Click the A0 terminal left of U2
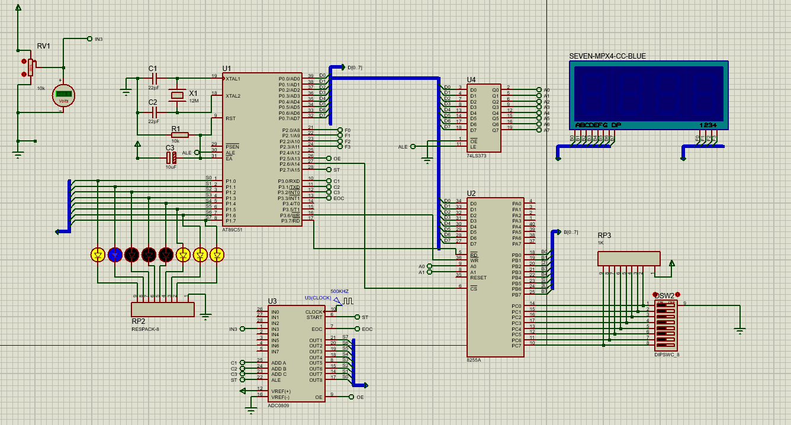 430,266
